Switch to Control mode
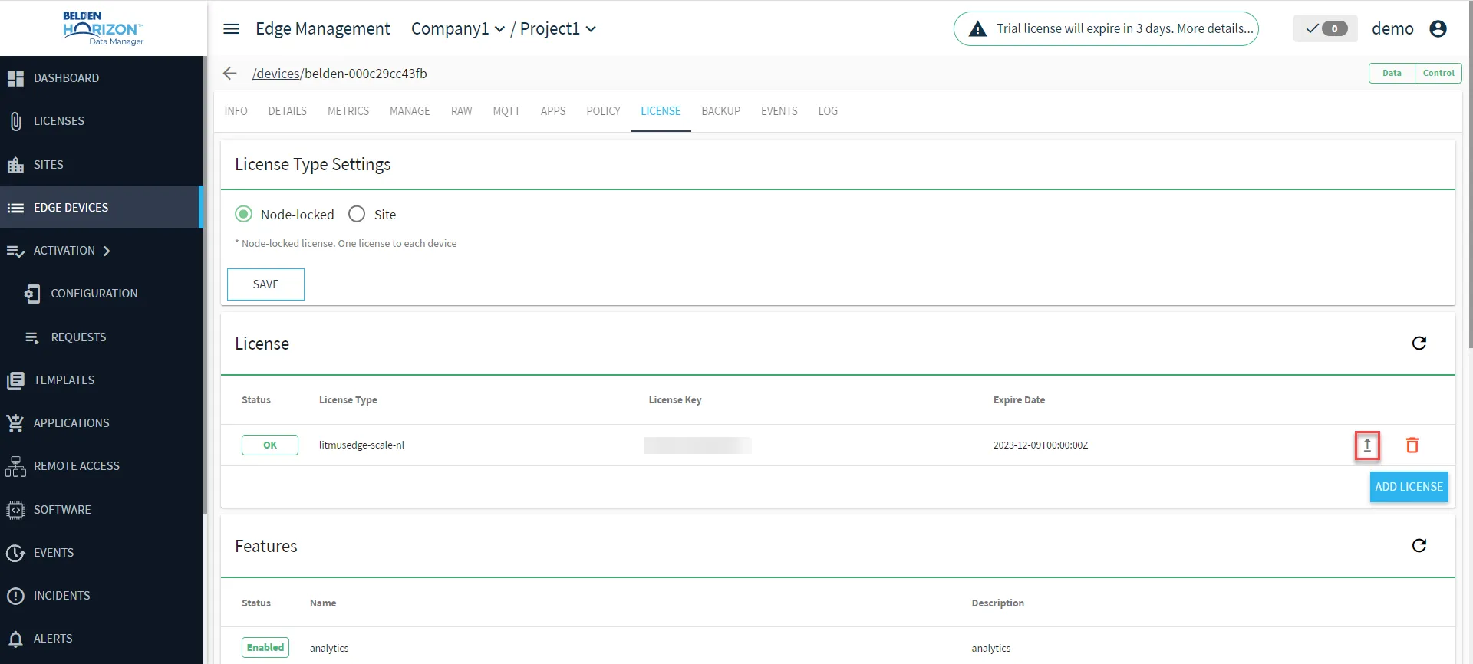Screen dimensions: 1473x664 pyautogui.click(x=1438, y=74)
